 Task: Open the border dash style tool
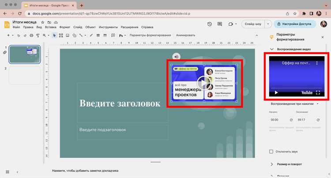(x=105, y=36)
